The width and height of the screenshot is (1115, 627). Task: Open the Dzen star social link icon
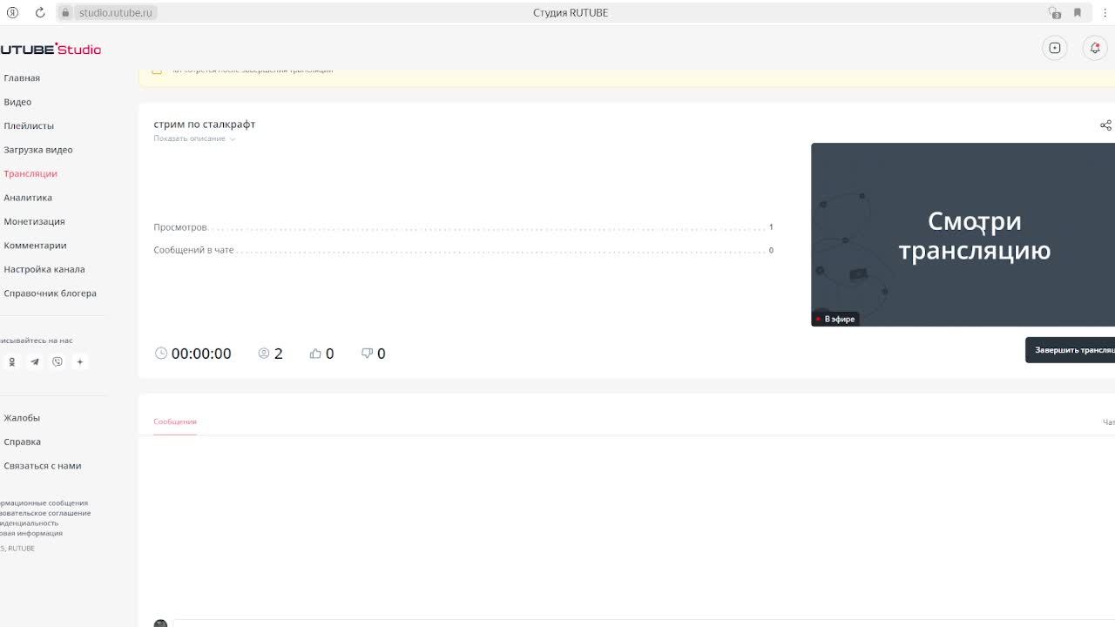pyautogui.click(x=80, y=362)
